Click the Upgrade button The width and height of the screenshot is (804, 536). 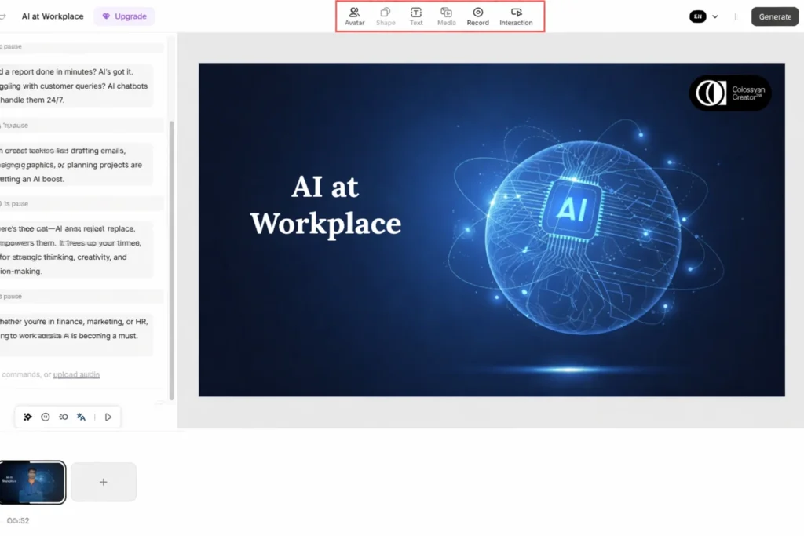(124, 16)
